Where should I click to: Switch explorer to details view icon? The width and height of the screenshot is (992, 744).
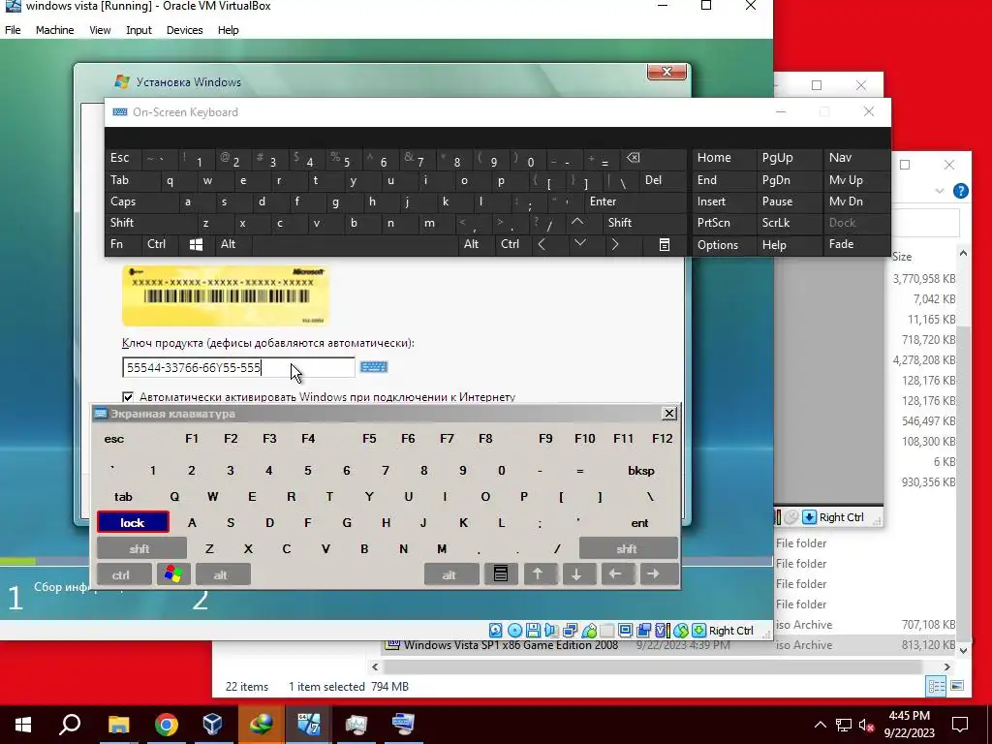point(936,686)
